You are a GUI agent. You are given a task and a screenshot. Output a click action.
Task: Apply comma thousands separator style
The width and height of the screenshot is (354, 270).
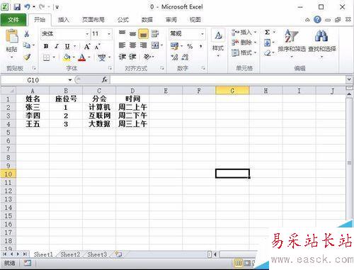coord(200,46)
